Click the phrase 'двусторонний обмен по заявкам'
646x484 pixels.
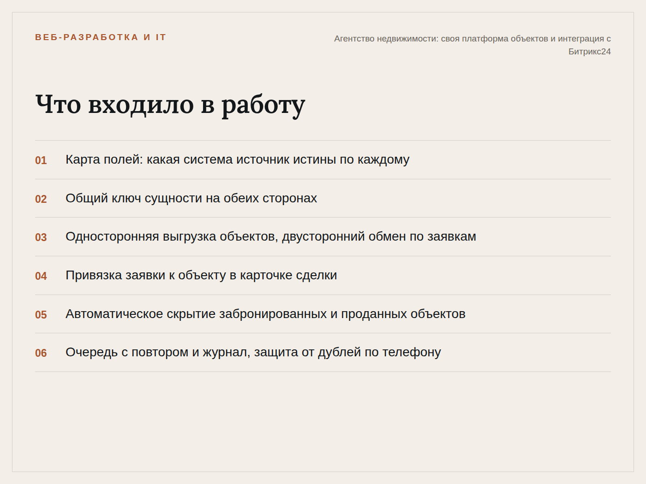(x=379, y=236)
